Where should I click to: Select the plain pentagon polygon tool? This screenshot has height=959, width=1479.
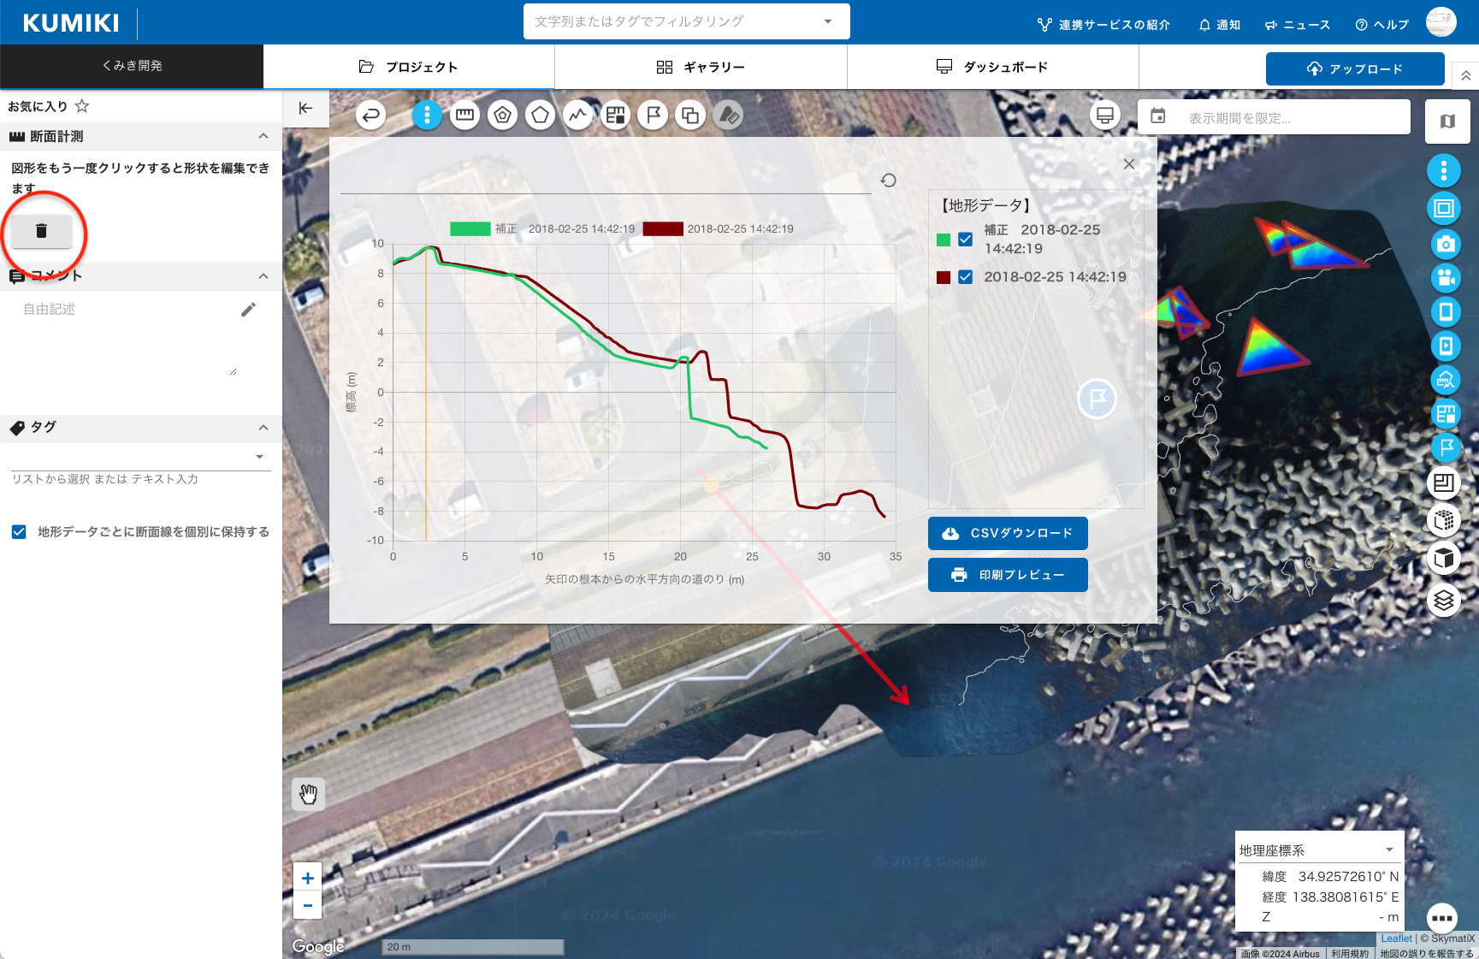tap(540, 115)
